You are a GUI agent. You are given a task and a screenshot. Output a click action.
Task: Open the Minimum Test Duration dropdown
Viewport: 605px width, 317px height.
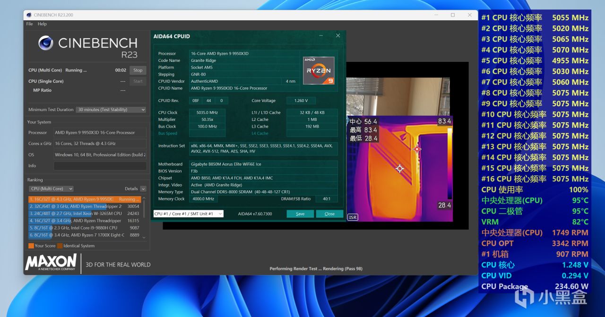pos(112,110)
